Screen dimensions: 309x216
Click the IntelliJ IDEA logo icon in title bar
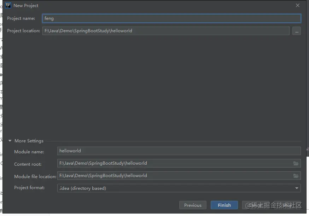click(8, 5)
